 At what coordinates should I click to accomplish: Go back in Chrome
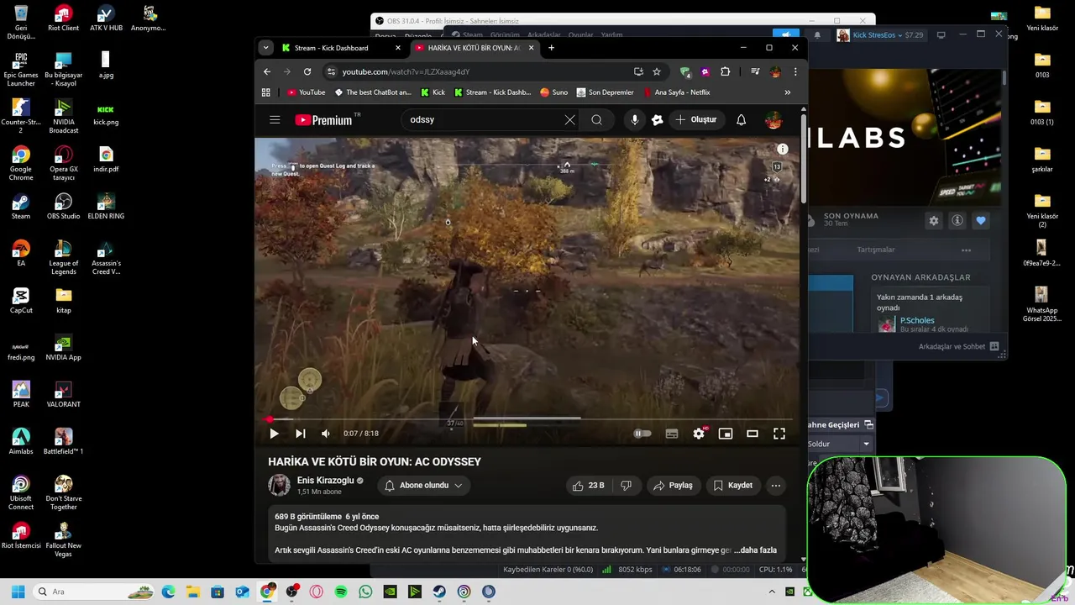[x=267, y=72]
